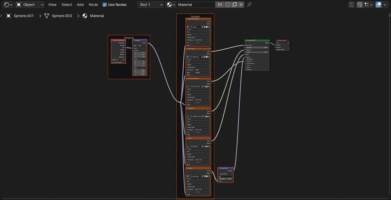Click the Metallic slider in Principled BSDF
The height and width of the screenshot is (200, 391).
click(257, 47)
